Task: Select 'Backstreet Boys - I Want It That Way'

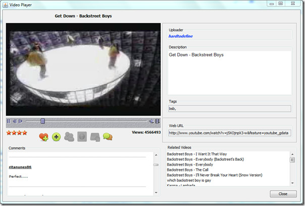Action: pos(197,154)
